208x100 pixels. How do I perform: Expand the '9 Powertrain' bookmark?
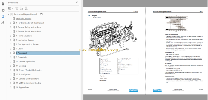[11, 57]
